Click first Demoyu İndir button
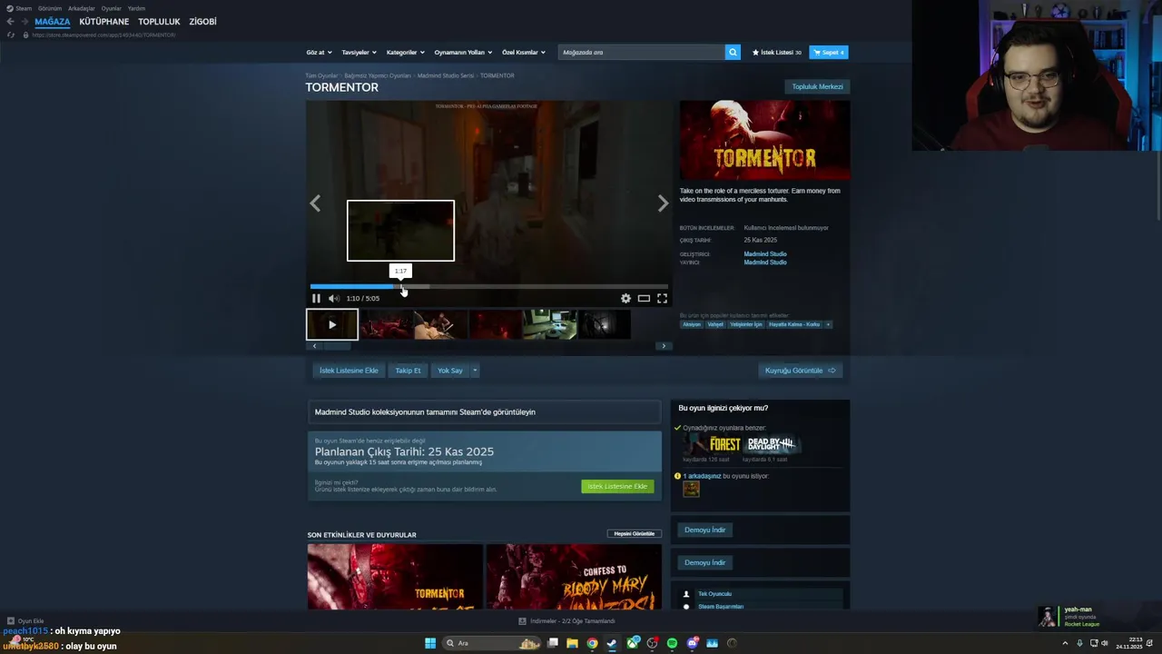This screenshot has height=654, width=1162. (x=704, y=530)
